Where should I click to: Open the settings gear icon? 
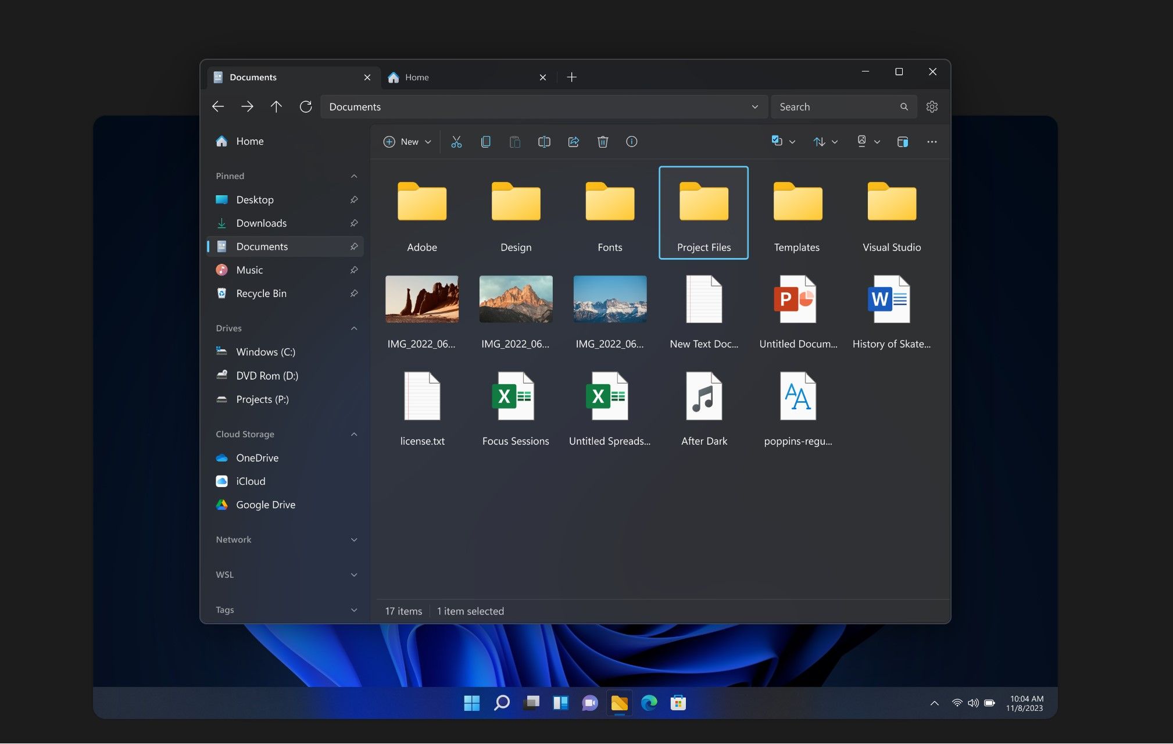pos(932,107)
